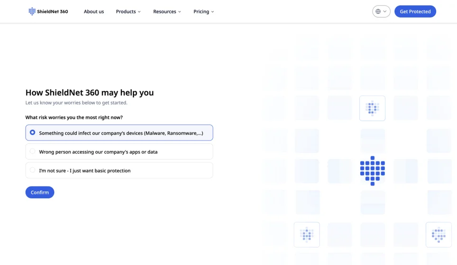Screen dimensions: 457x265
Task: Expand the Pricing menu
Action: (x=204, y=12)
